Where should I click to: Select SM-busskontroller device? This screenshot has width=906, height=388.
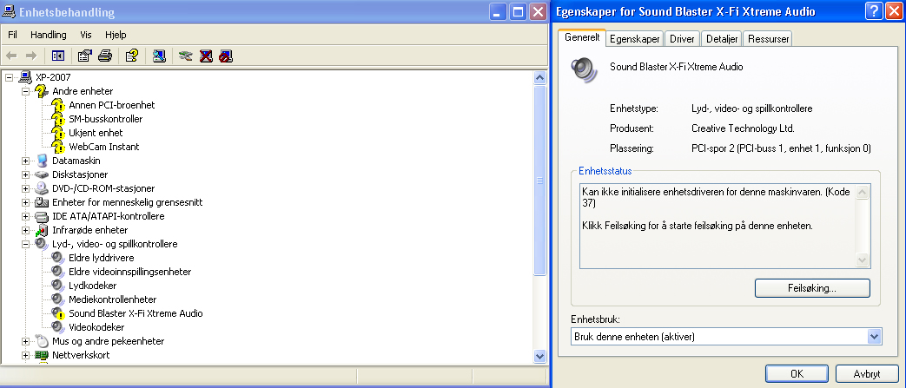tap(106, 119)
